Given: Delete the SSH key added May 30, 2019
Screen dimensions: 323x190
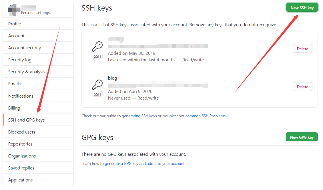Looking at the screenshot, I should [302, 49].
